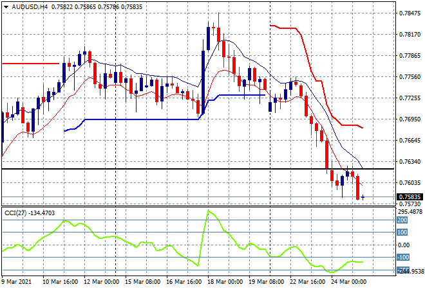Click the CCI 200 level marker
425x289 pixels.
click(402, 220)
